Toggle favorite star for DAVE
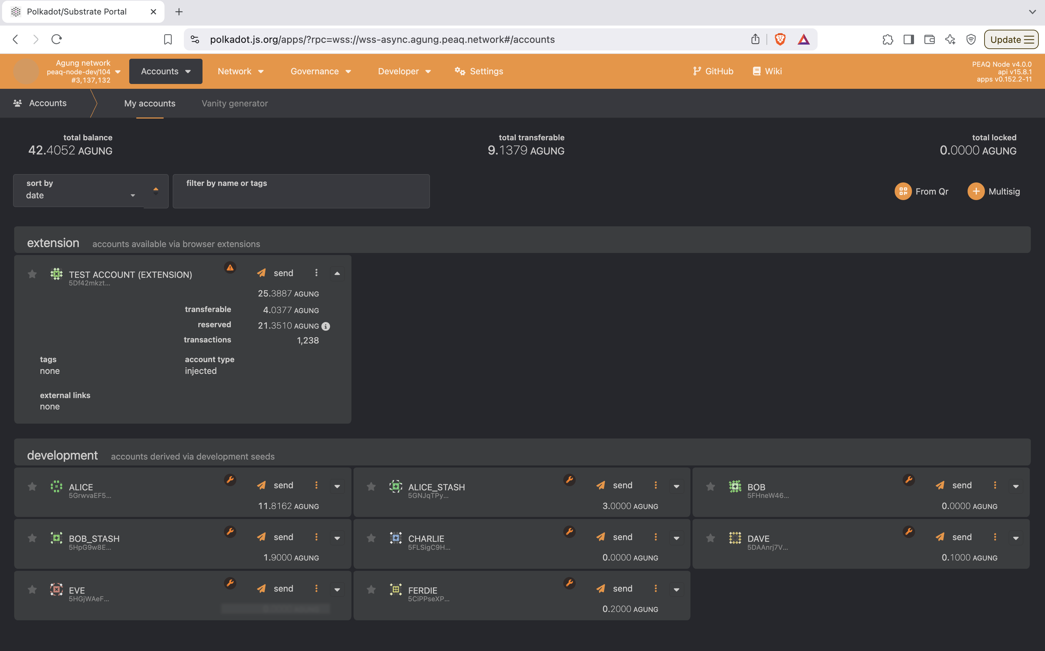 click(x=710, y=538)
